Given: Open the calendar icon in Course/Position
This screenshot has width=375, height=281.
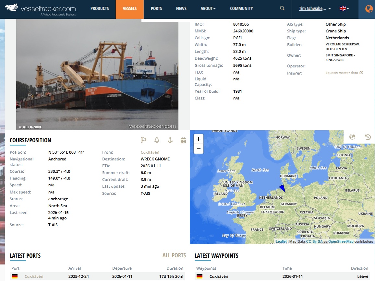Looking at the screenshot, I should (x=183, y=140).
